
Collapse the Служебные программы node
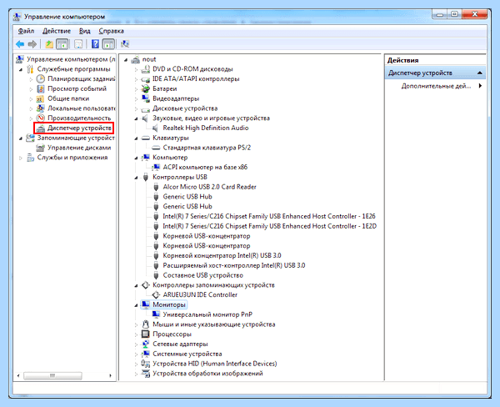click(21, 69)
